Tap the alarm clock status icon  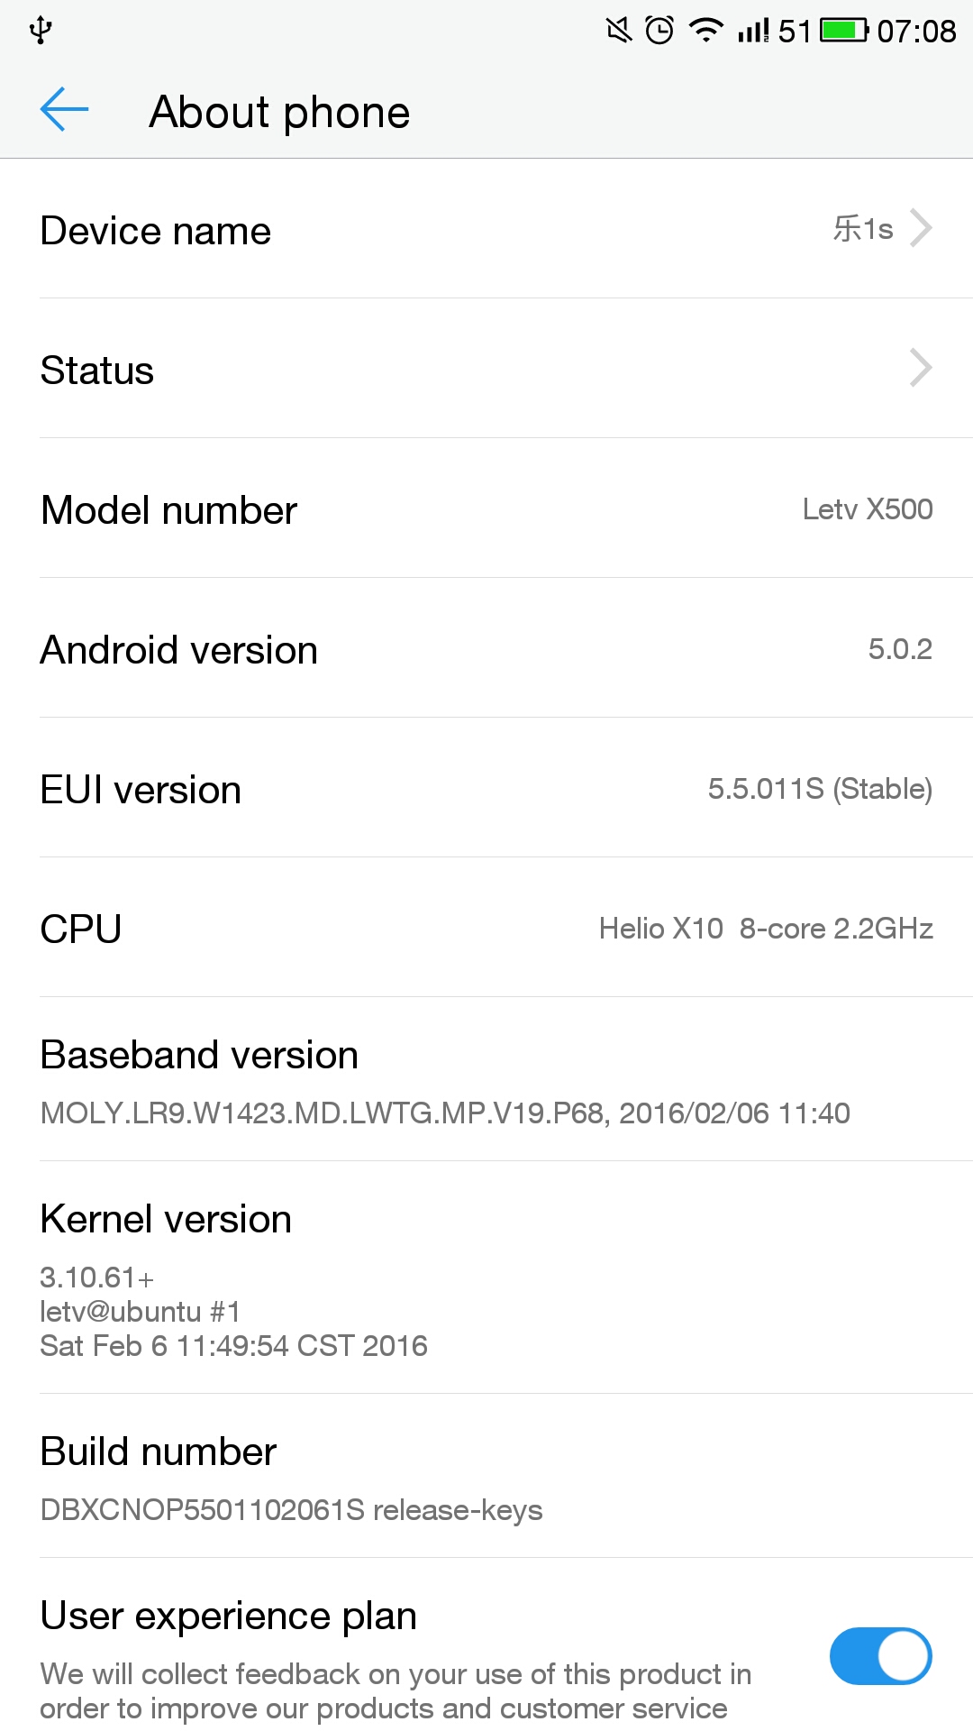click(659, 31)
